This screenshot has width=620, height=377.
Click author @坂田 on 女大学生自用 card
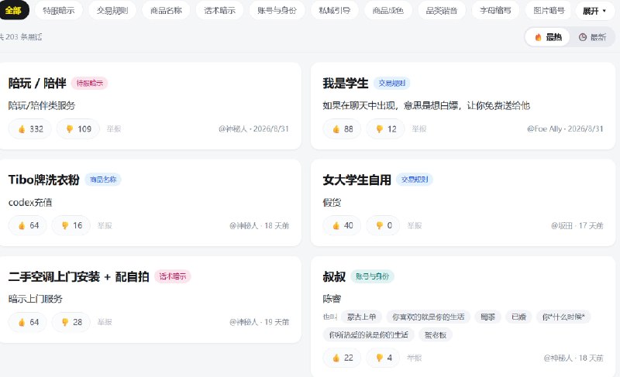pos(562,225)
